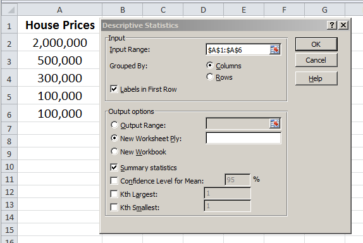Select row 7 header
The width and height of the screenshot is (363, 243).
tap(9, 128)
